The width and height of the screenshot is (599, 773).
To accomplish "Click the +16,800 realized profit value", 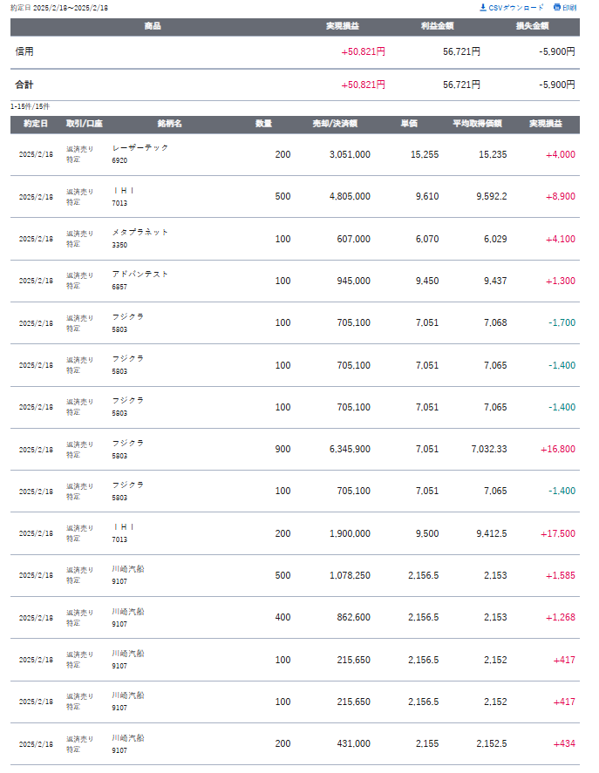I will 558,449.
